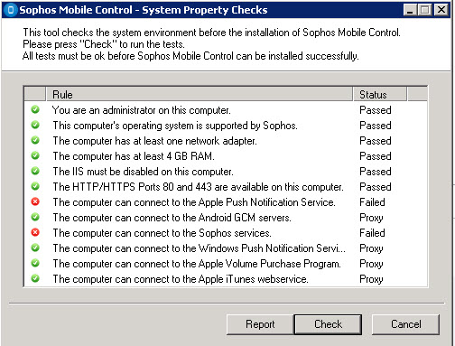Image resolution: width=455 pixels, height=346 pixels.
Task: Select the HTTP/HTTPS Ports 80 and 443 row
Action: tap(226, 187)
